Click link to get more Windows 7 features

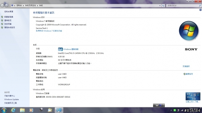click(x=49, y=31)
